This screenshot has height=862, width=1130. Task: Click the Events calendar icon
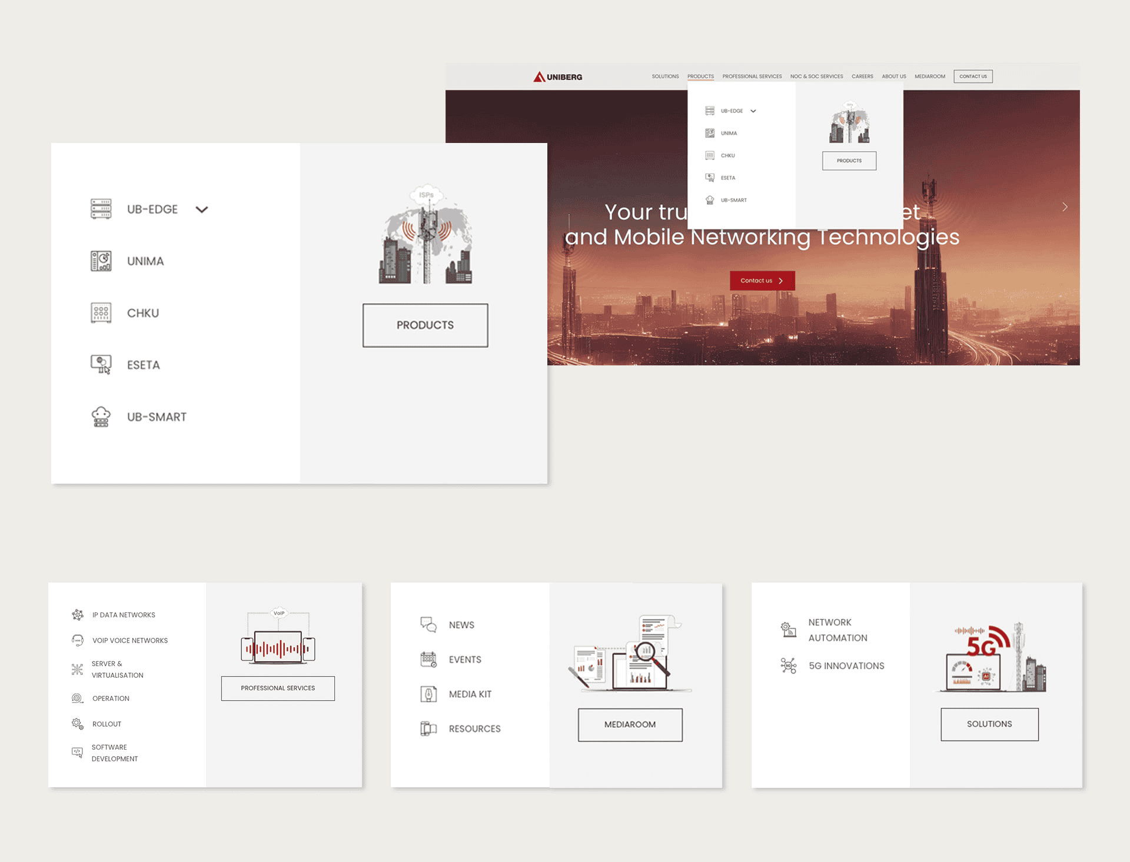428,660
